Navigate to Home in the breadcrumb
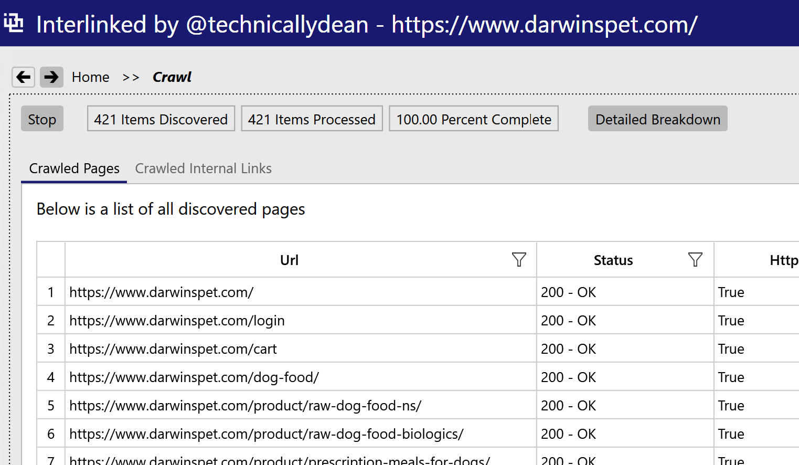The width and height of the screenshot is (799, 465). (x=90, y=77)
